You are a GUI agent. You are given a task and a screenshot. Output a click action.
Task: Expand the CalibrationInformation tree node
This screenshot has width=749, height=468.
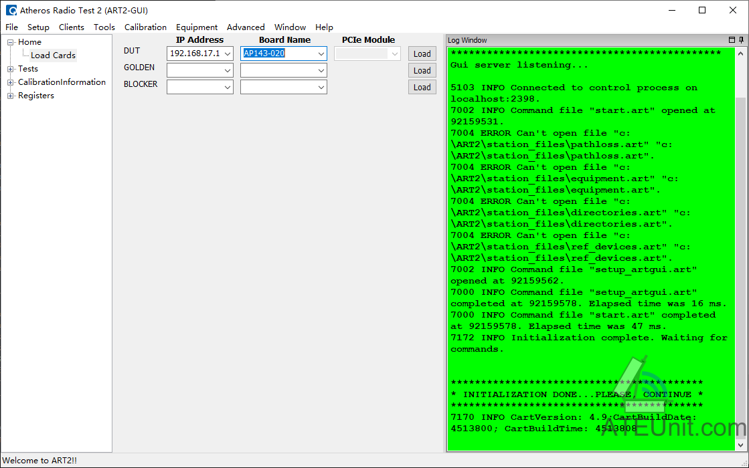pyautogui.click(x=11, y=82)
